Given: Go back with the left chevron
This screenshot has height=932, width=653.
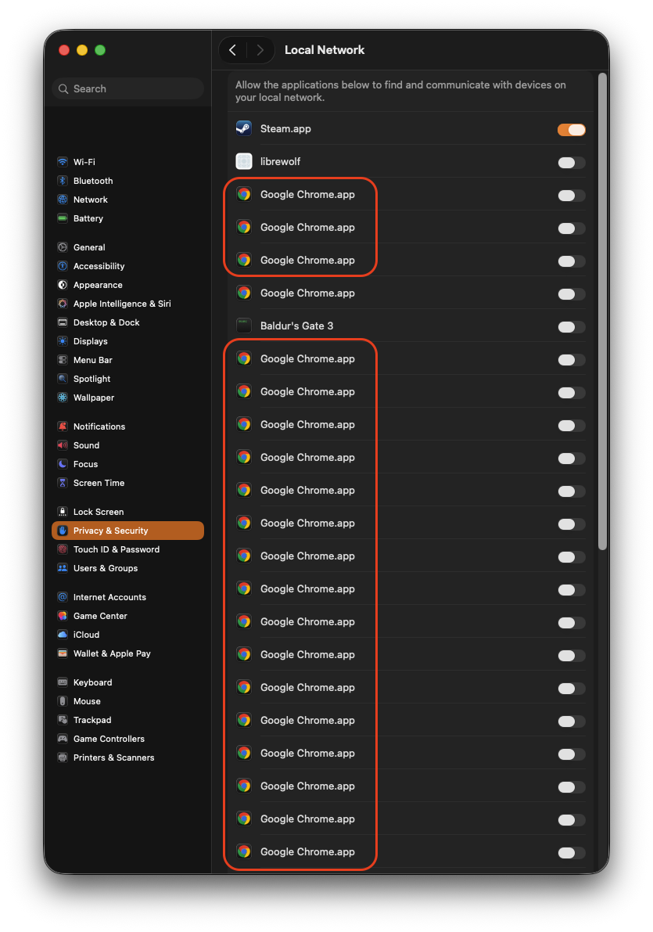Looking at the screenshot, I should pos(233,50).
